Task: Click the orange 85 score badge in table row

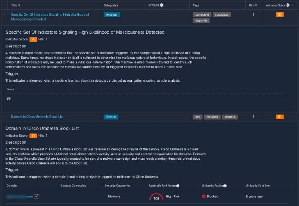Action: point(280,15)
